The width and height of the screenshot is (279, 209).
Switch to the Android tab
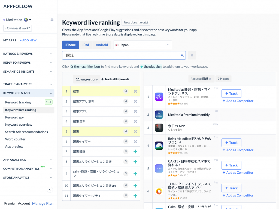(102, 45)
